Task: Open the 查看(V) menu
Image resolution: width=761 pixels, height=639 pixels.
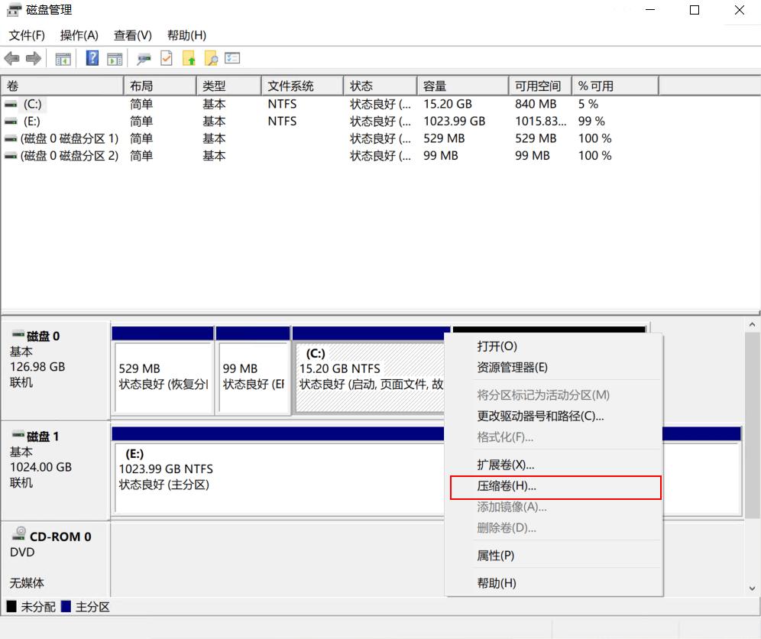Action: click(x=131, y=35)
